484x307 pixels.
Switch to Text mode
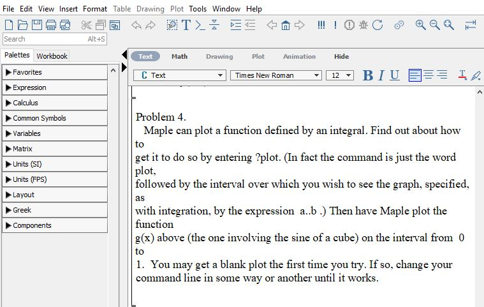pos(145,57)
